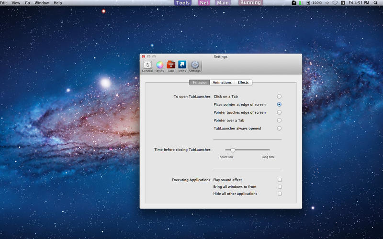Open the Window menu
Screen dimensions: 383x239
pyautogui.click(x=42, y=3)
